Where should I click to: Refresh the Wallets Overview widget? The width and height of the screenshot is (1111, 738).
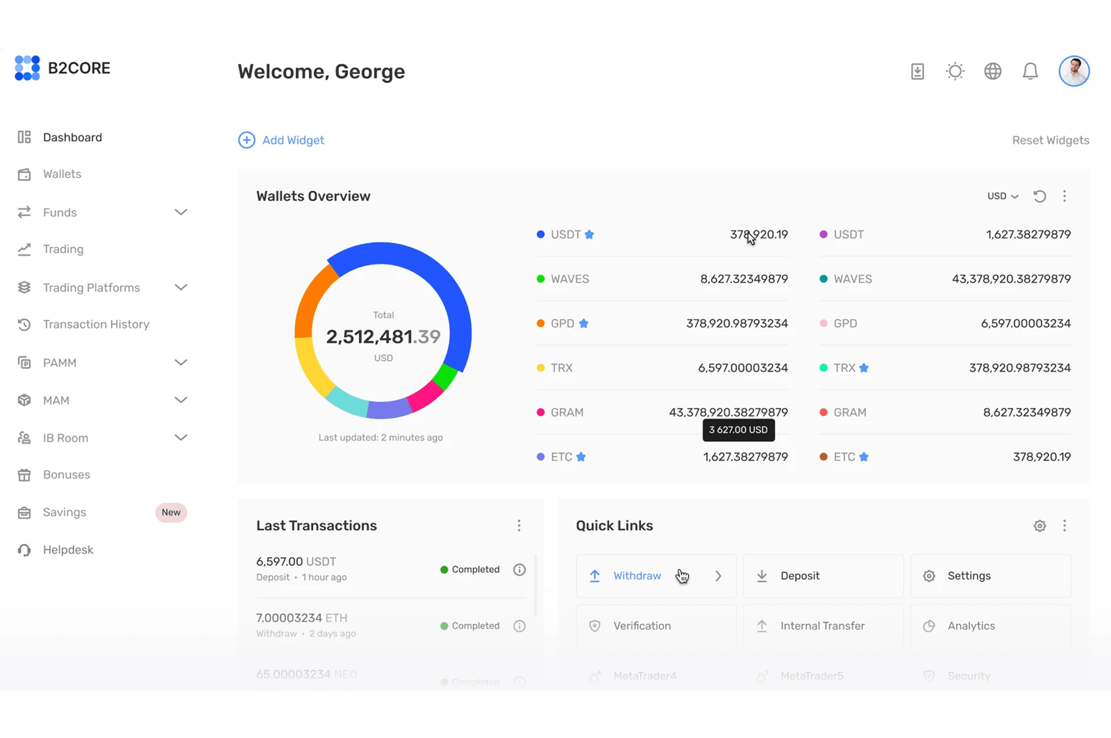coord(1039,196)
